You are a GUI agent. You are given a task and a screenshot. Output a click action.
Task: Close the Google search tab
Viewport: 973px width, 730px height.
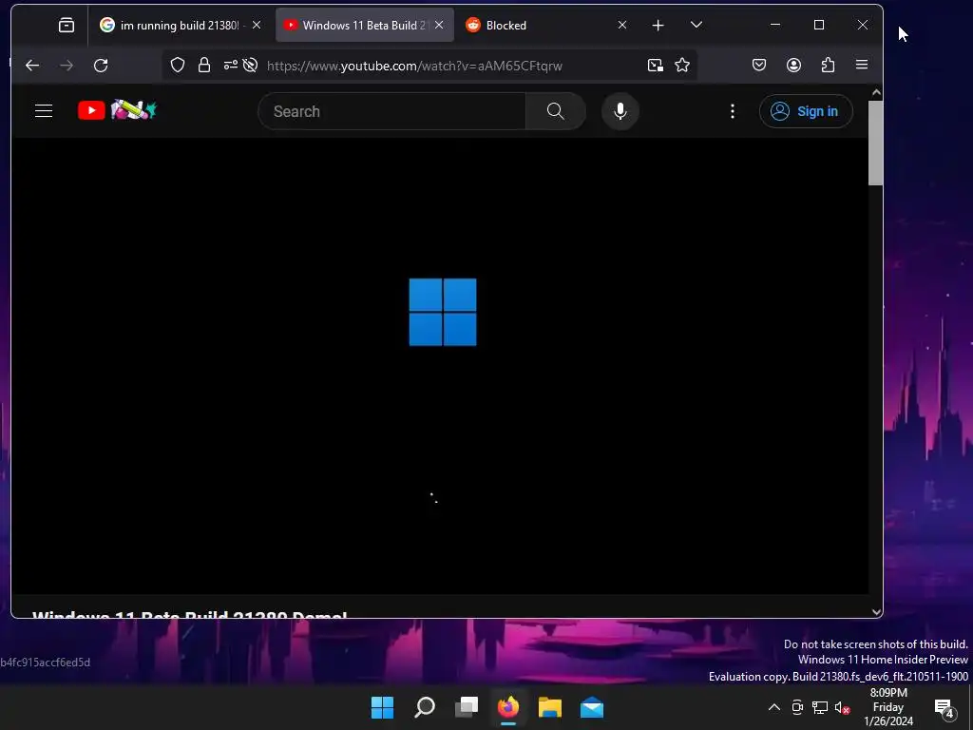[x=257, y=25]
